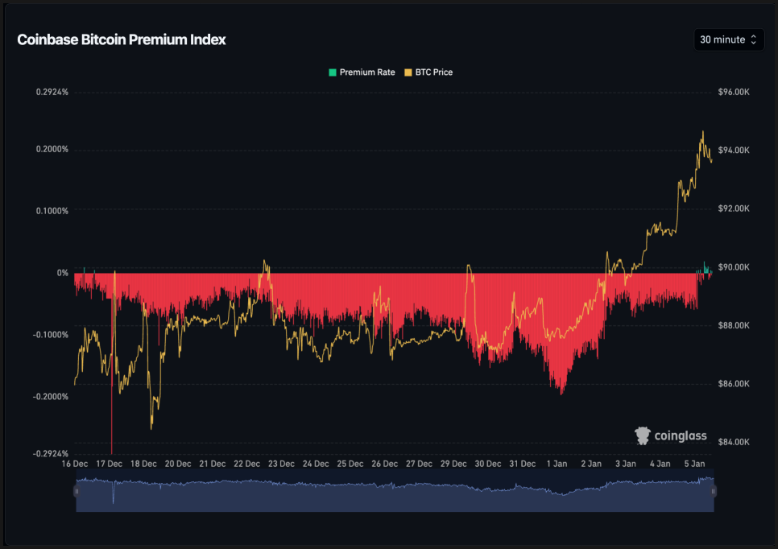Click the green Premium Rate legend swatch
The image size is (778, 549).
(332, 72)
